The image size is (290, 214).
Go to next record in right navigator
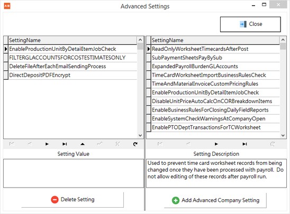tap(216, 144)
